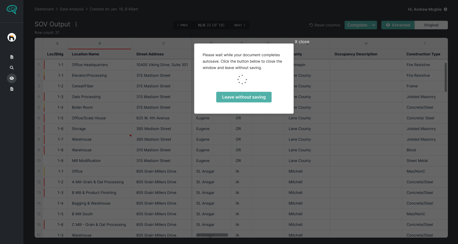Open the SOV Output three-dot menu
Image resolution: width=458 pixels, height=244 pixels.
[x=76, y=24]
